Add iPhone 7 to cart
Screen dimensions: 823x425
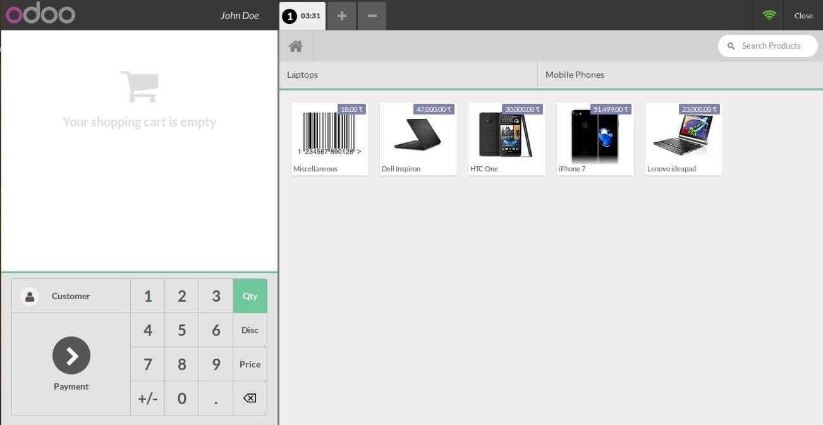click(595, 139)
